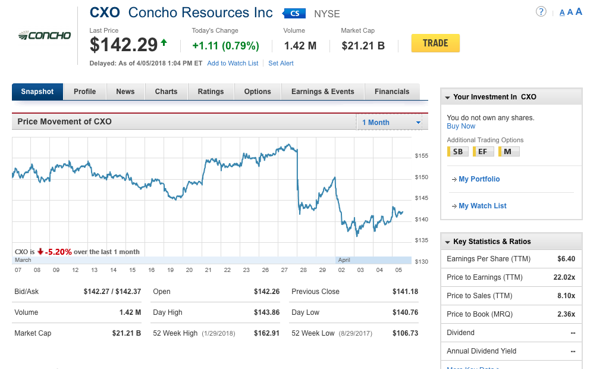Open the Profile tab
The width and height of the screenshot is (609, 369).
(x=84, y=92)
